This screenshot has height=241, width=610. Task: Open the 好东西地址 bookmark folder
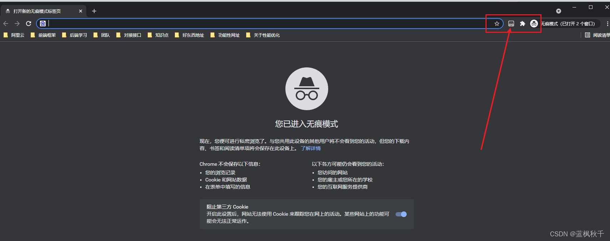click(x=189, y=35)
